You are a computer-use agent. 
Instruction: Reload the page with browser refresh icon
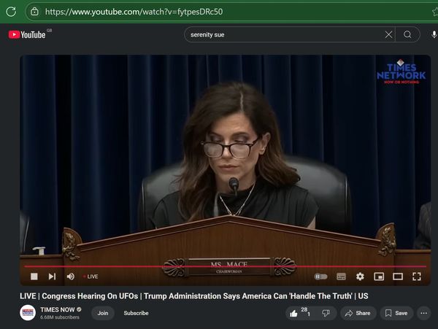point(11,12)
